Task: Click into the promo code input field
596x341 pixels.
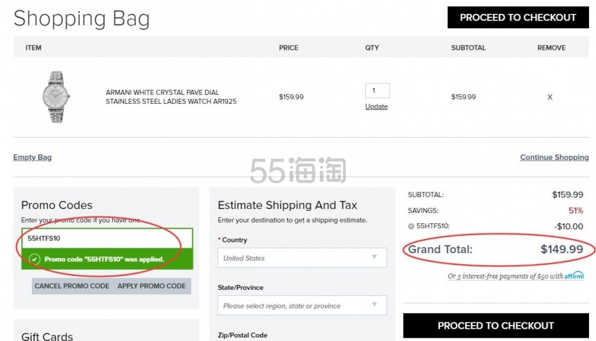Action: tap(107, 238)
